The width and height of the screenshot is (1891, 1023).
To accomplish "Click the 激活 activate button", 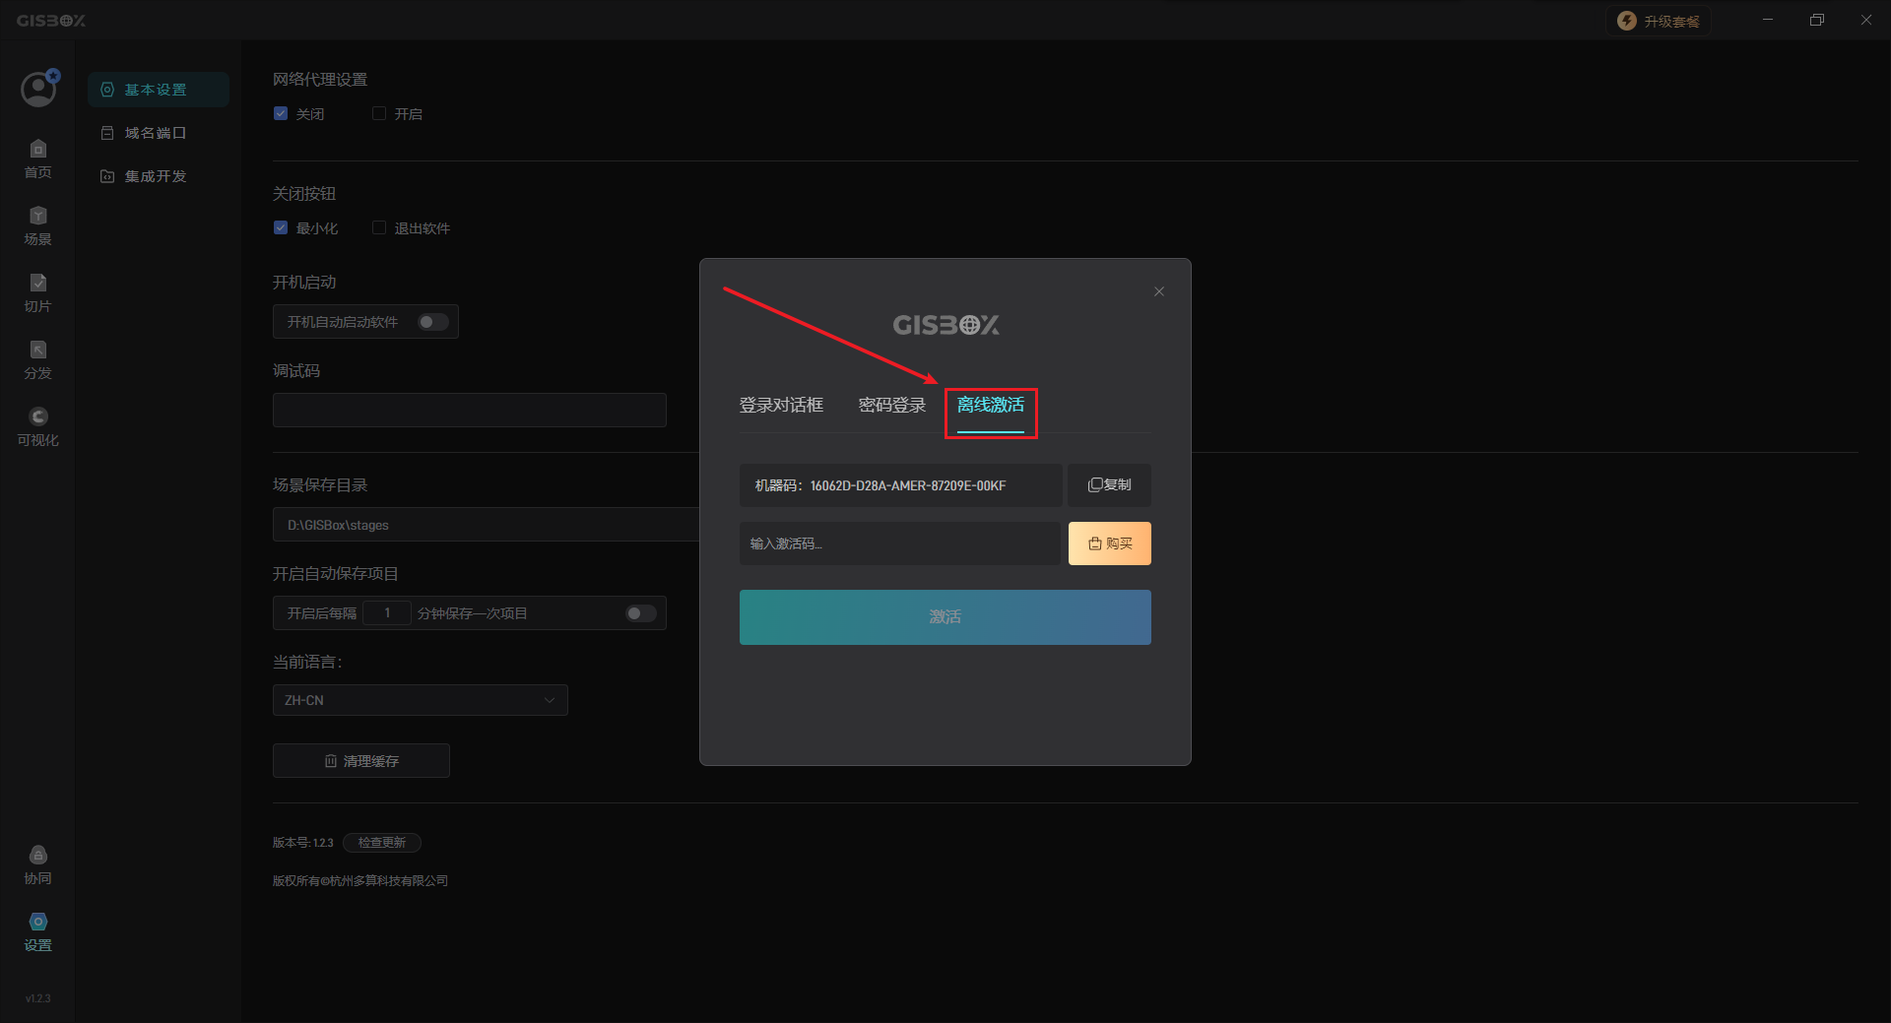I will [945, 617].
